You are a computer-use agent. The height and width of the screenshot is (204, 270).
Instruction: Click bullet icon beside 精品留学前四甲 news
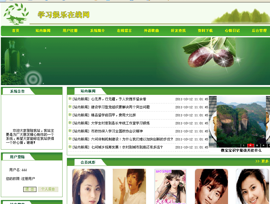click(70, 115)
